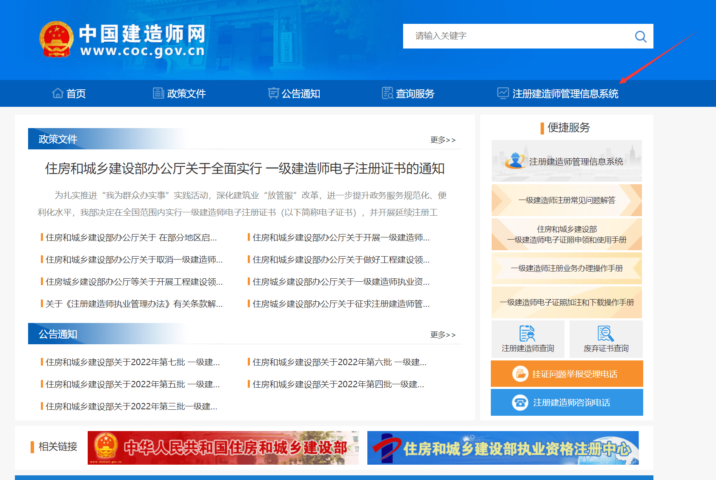The image size is (716, 480).
Task: Click the megaphone icon beside 公告通知
Action: click(x=273, y=93)
